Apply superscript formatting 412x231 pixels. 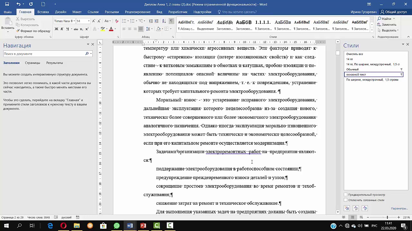[87, 29]
